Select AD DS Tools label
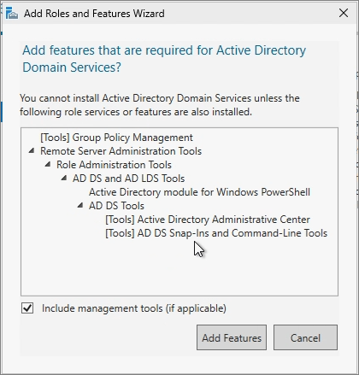The width and height of the screenshot is (359, 375). coord(116,206)
